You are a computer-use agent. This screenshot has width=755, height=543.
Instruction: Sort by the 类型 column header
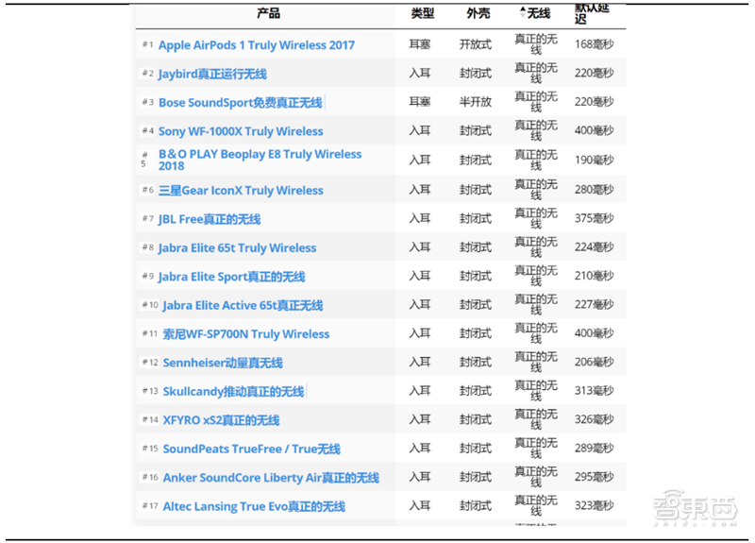[x=422, y=13]
